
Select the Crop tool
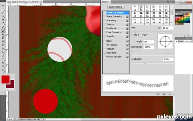pos(3,20)
